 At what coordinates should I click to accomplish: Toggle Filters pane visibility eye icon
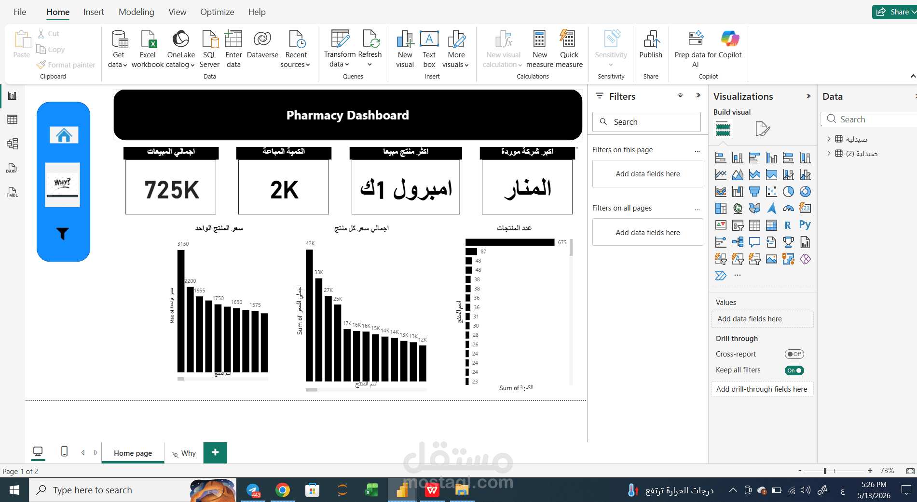coord(680,96)
